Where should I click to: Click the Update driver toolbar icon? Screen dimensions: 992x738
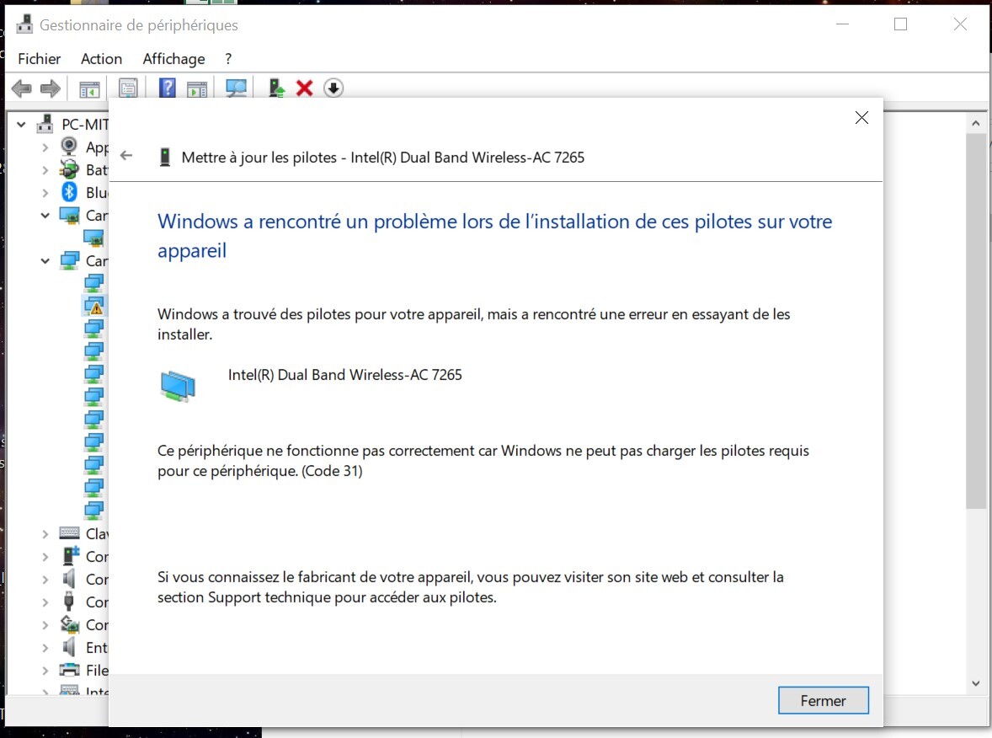click(276, 88)
